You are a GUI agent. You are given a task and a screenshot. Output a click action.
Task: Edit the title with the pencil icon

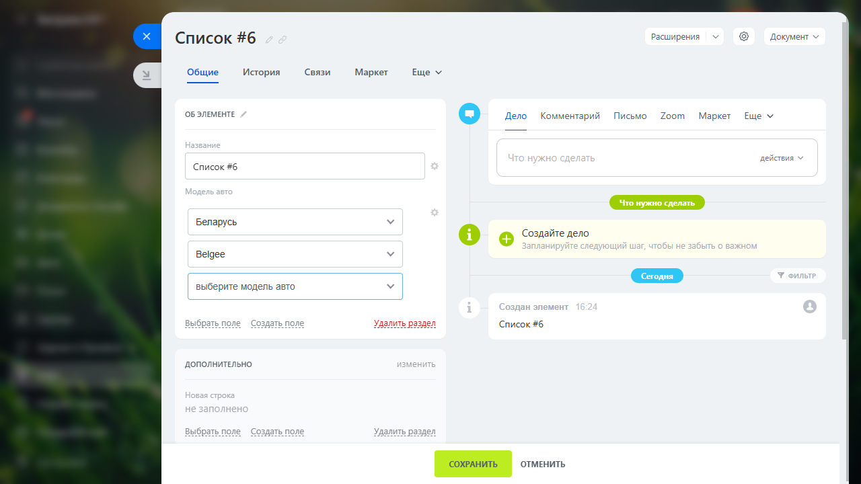pyautogui.click(x=269, y=40)
